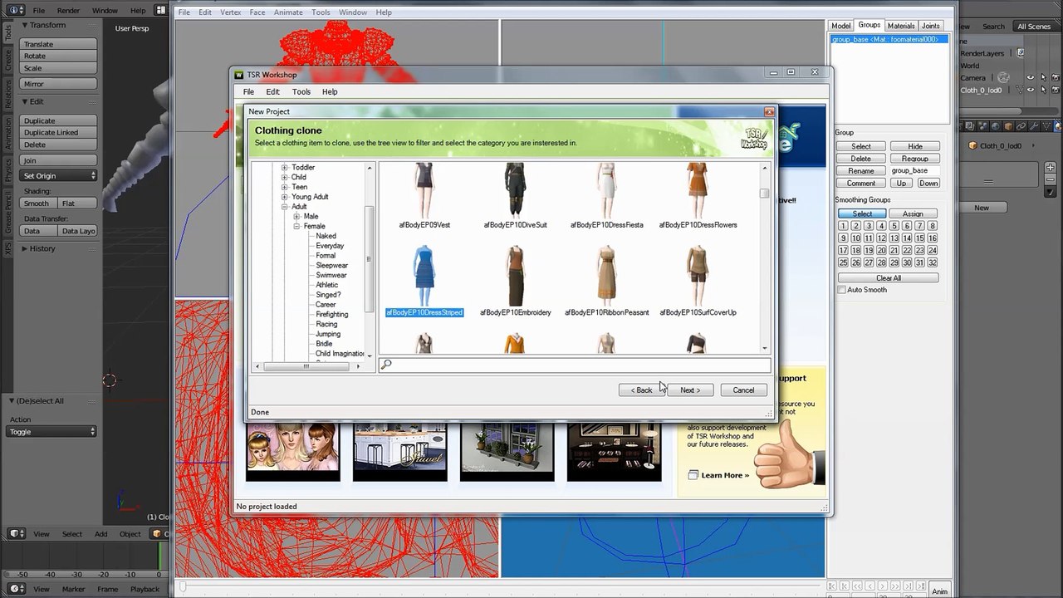
Task: Click Blender object properties cube icon
Action: coord(1008,126)
